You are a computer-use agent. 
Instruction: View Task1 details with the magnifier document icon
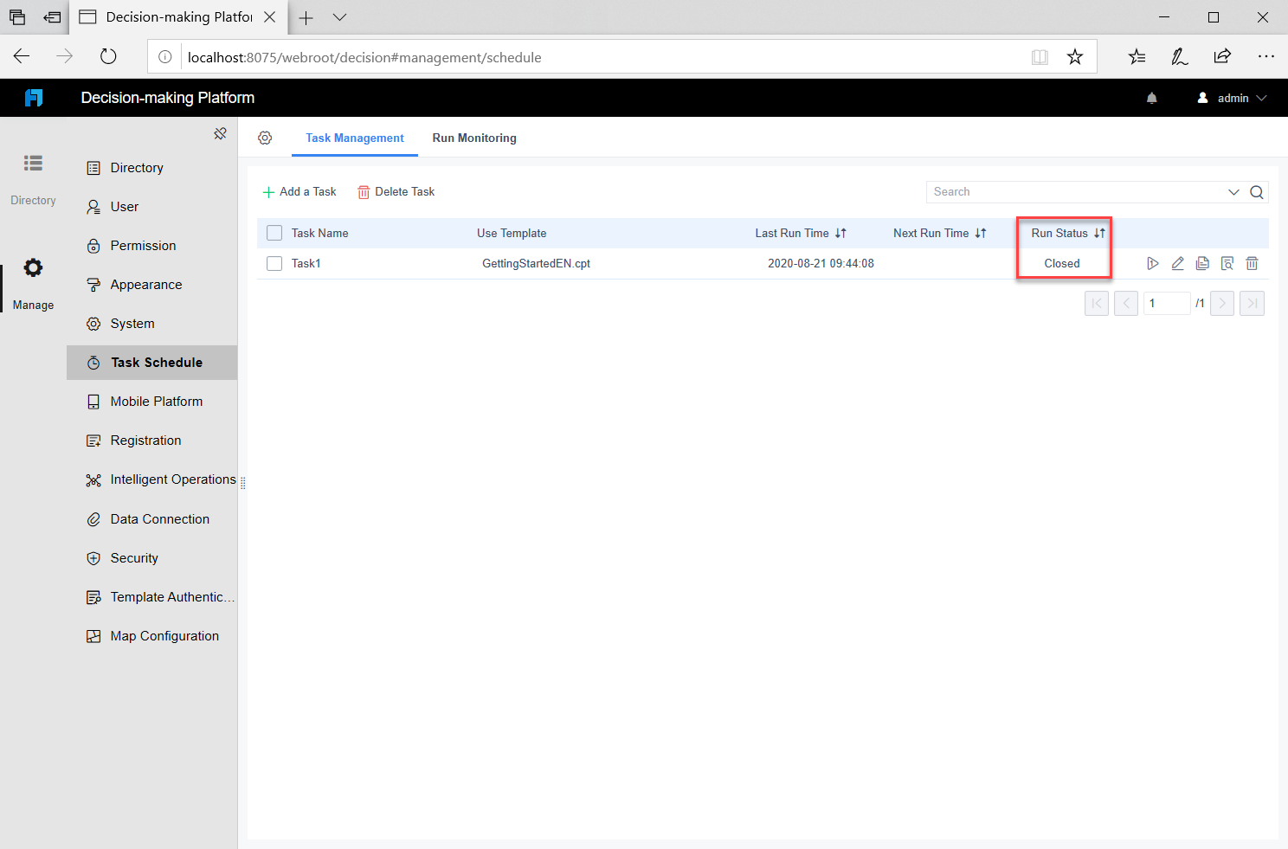(x=1227, y=263)
